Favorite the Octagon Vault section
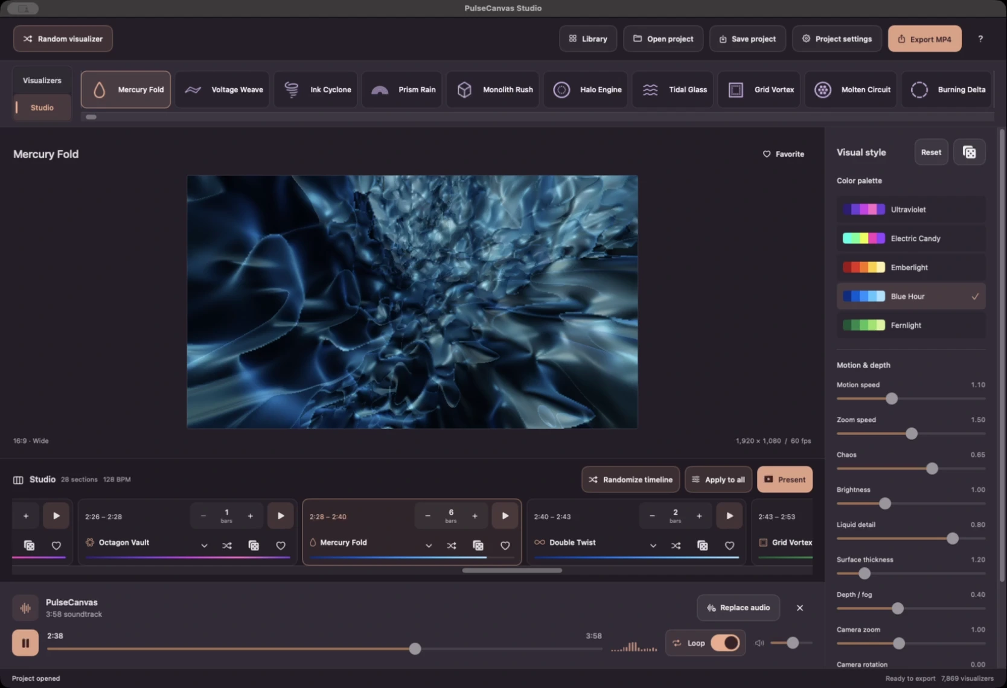1007x688 pixels. pos(281,546)
